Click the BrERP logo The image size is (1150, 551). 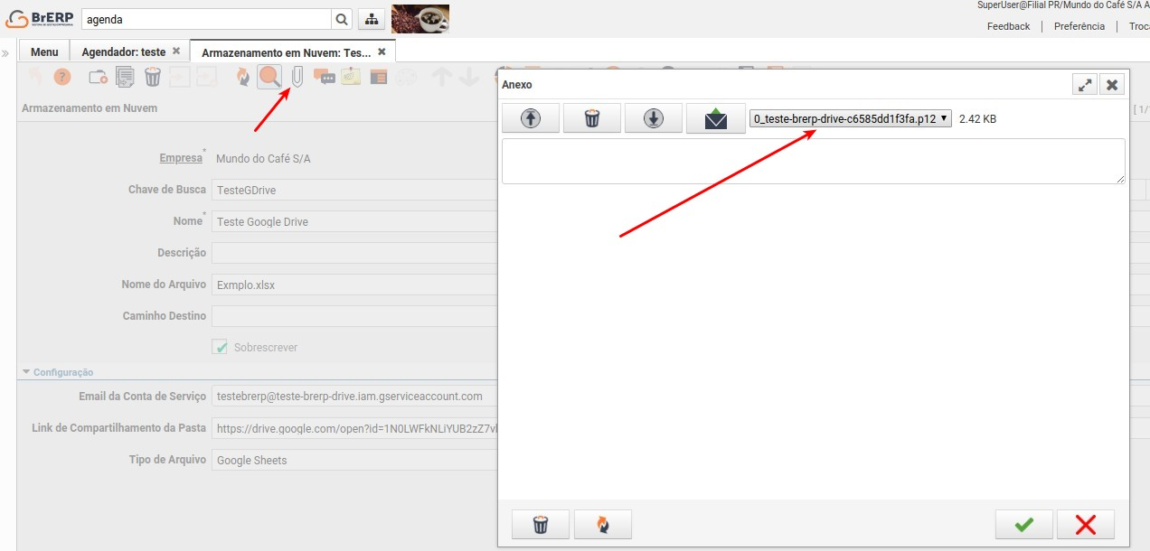39,18
